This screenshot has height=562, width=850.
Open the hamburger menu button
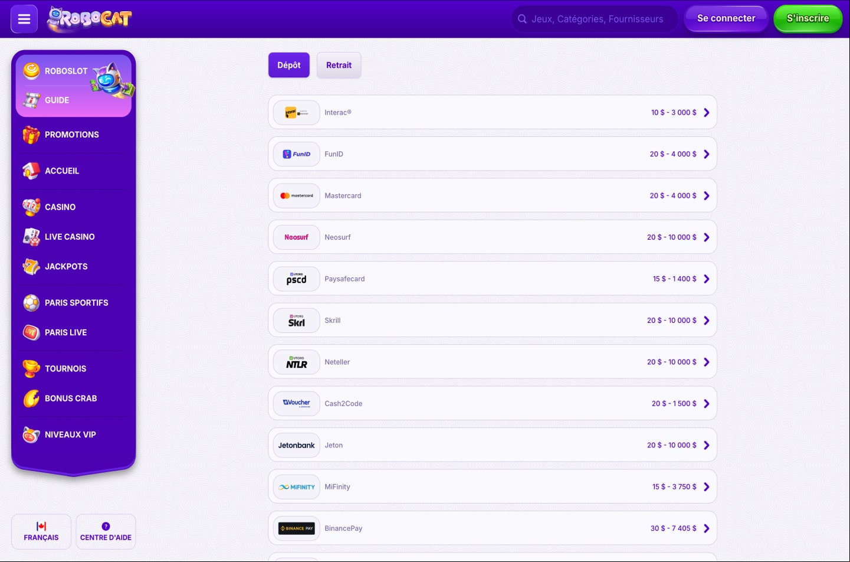(24, 19)
